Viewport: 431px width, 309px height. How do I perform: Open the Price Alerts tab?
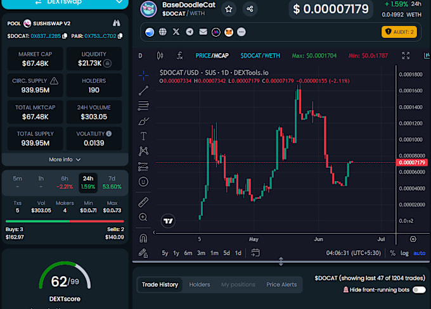pos(281,284)
